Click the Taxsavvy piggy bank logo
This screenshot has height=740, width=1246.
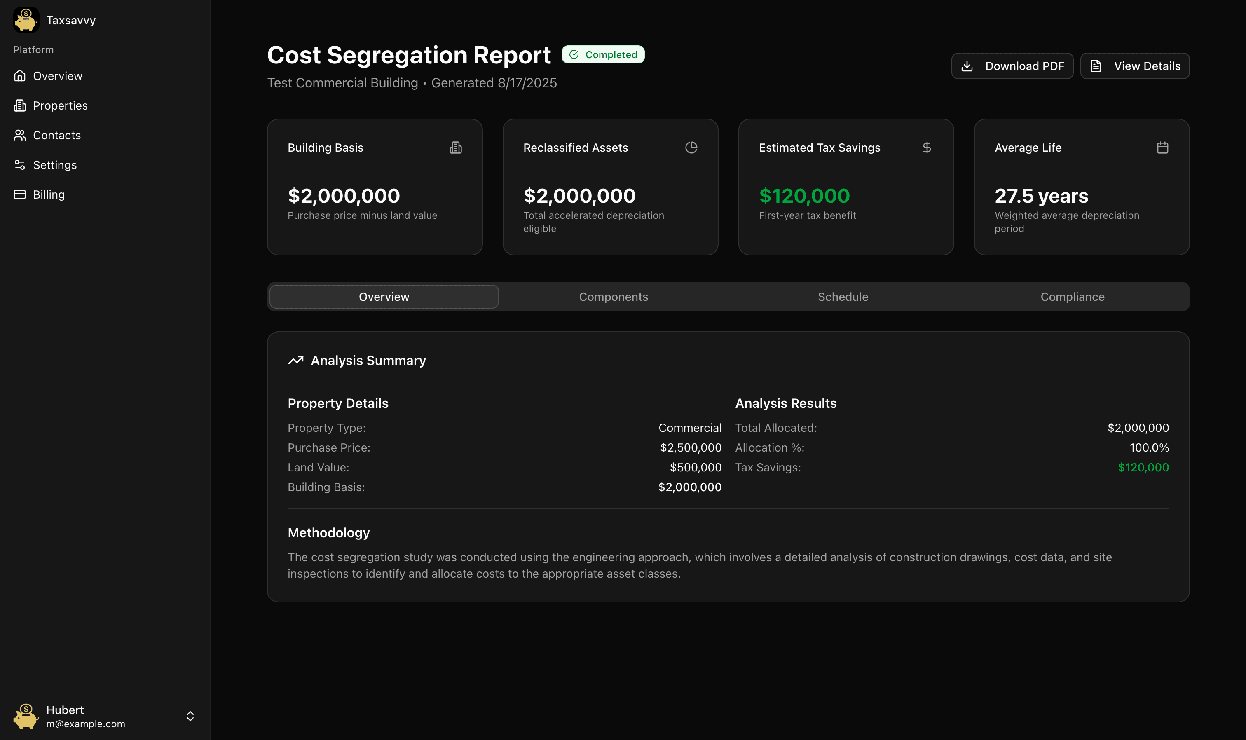26,19
